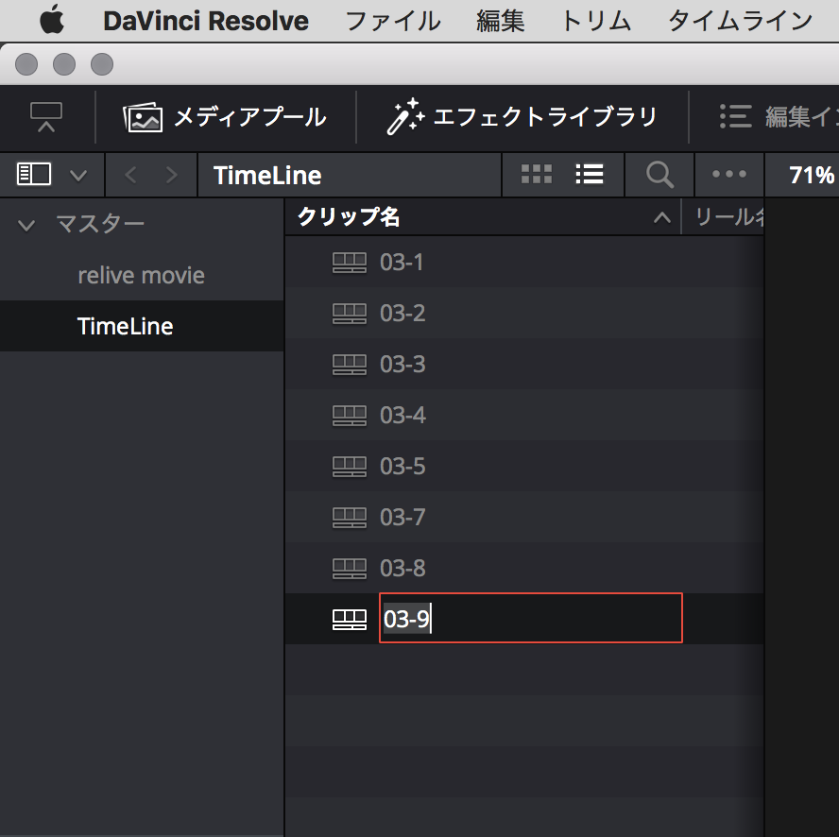Click the zoom window button

pyautogui.click(x=102, y=64)
